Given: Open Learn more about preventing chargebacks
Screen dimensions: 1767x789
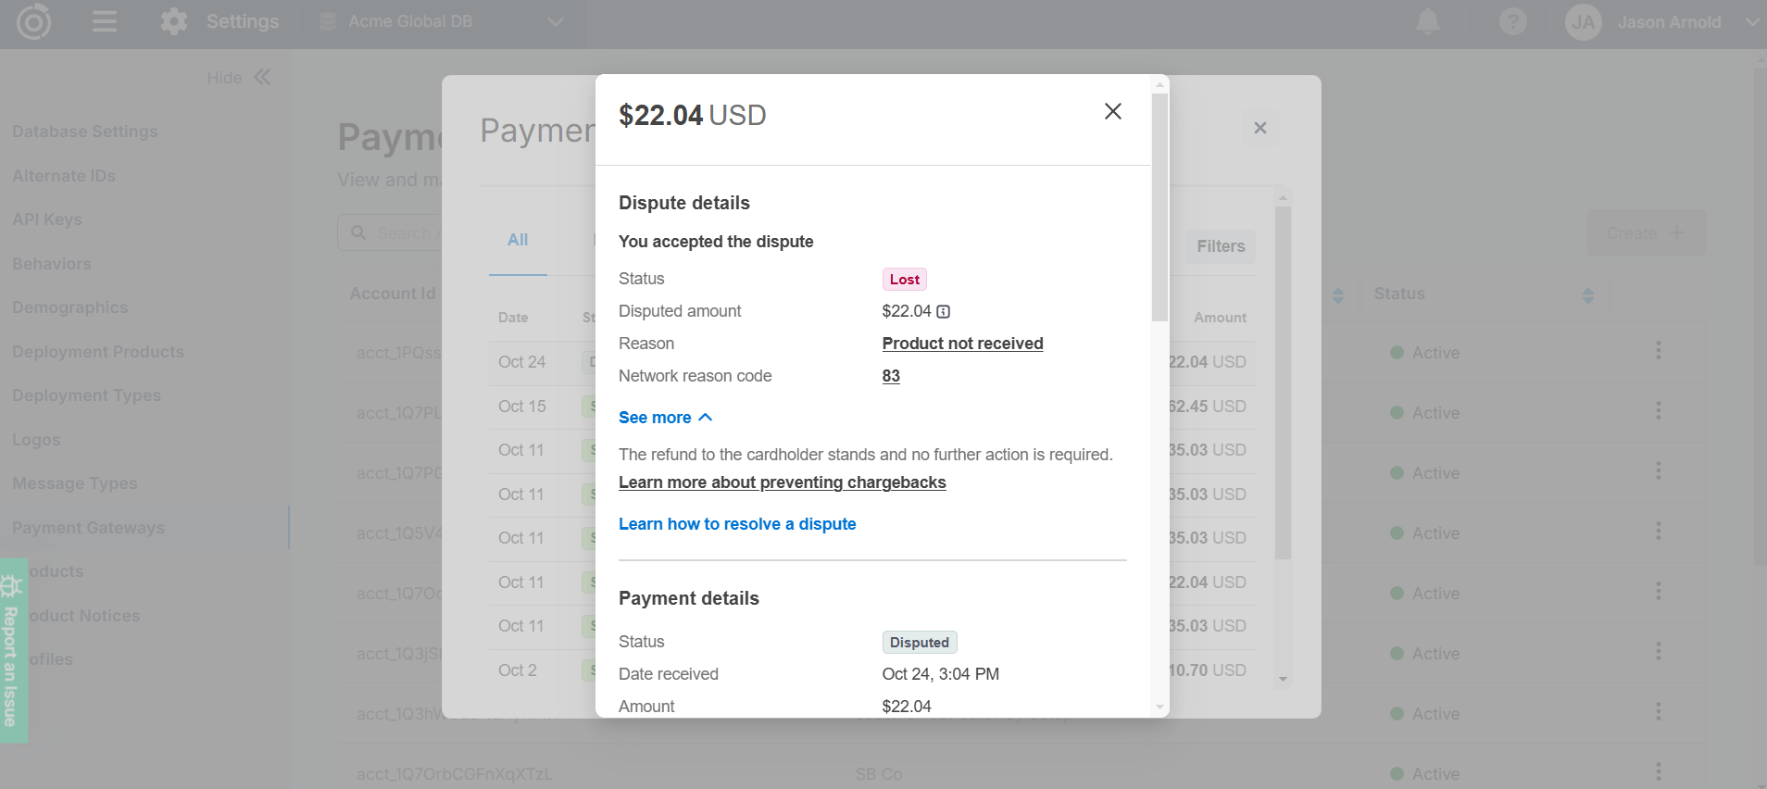Looking at the screenshot, I should (x=782, y=482).
